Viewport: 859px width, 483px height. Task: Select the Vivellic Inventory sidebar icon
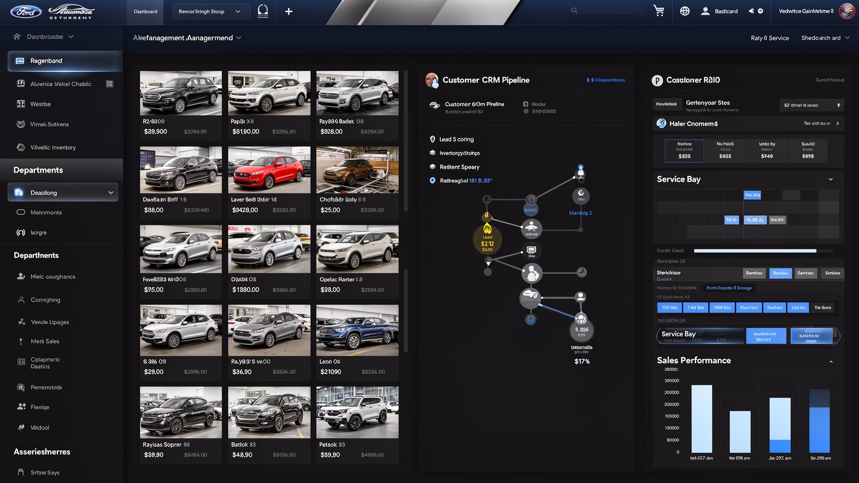(x=21, y=147)
